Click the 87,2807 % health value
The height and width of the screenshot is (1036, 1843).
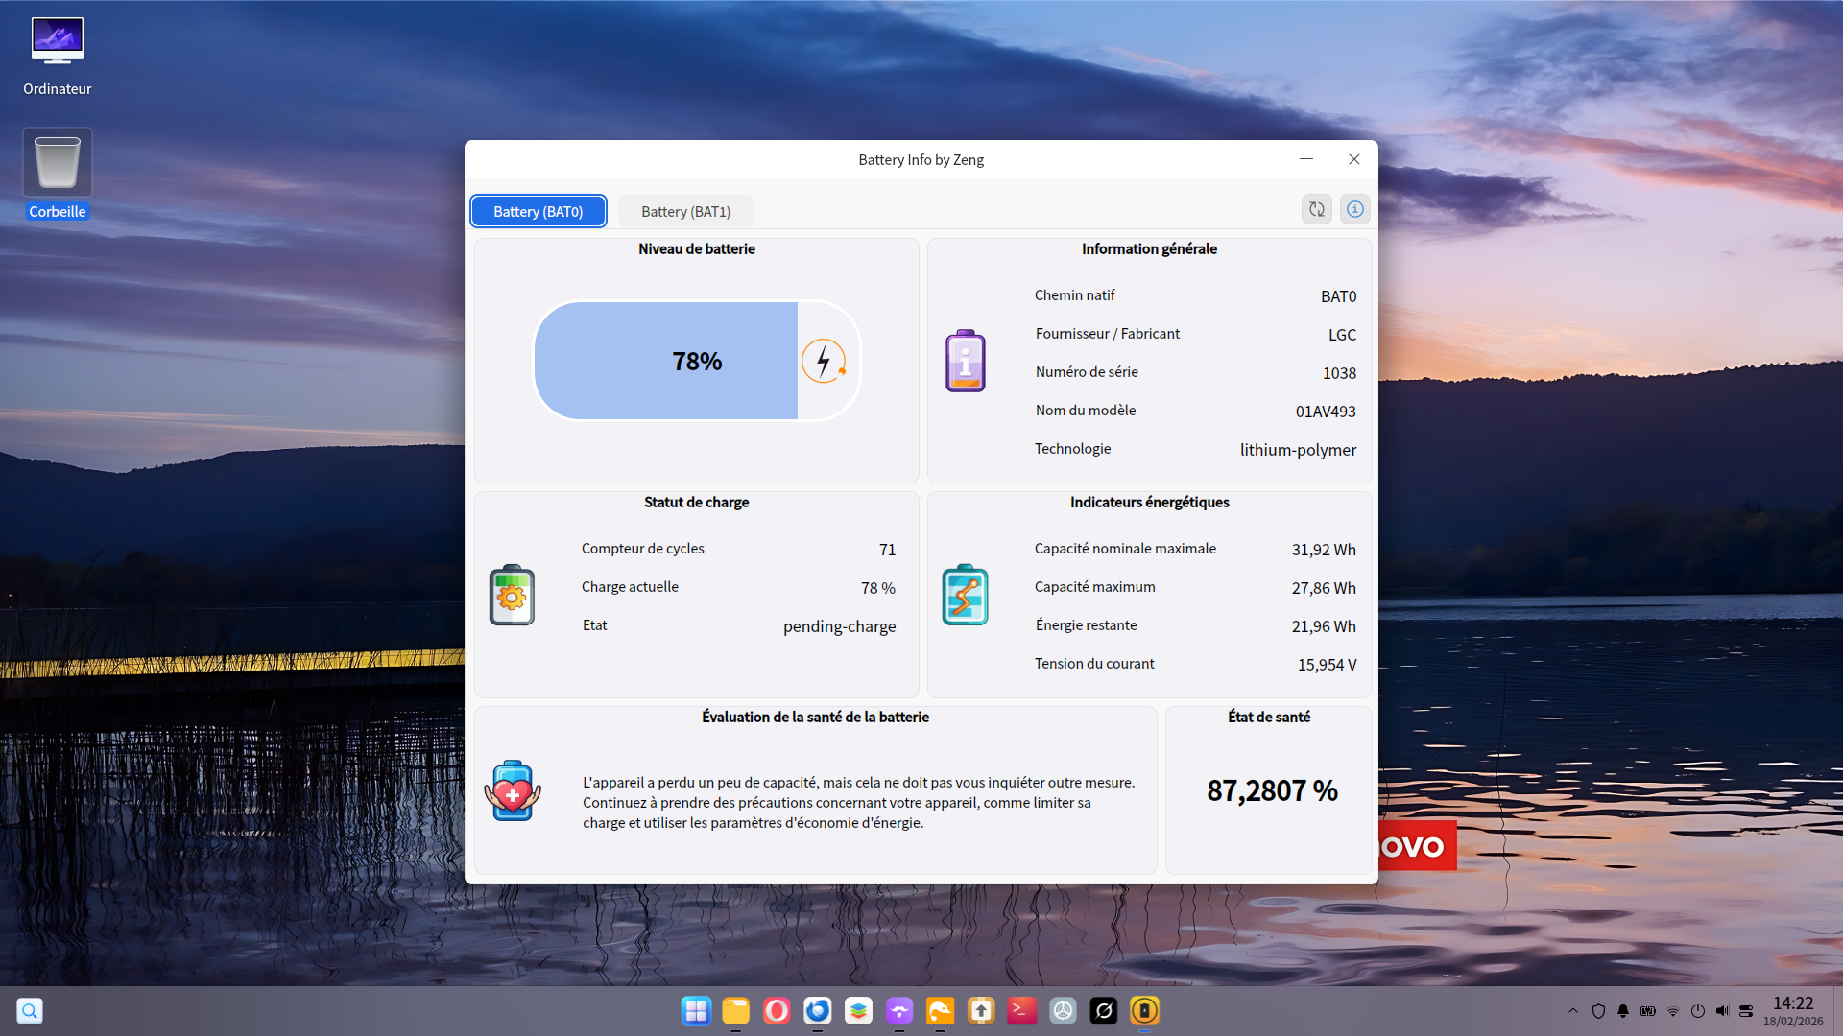tap(1271, 790)
